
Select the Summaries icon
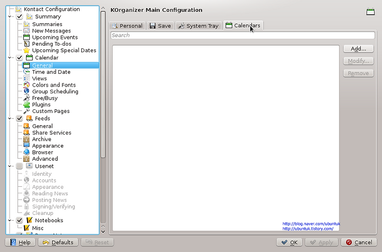(27, 24)
